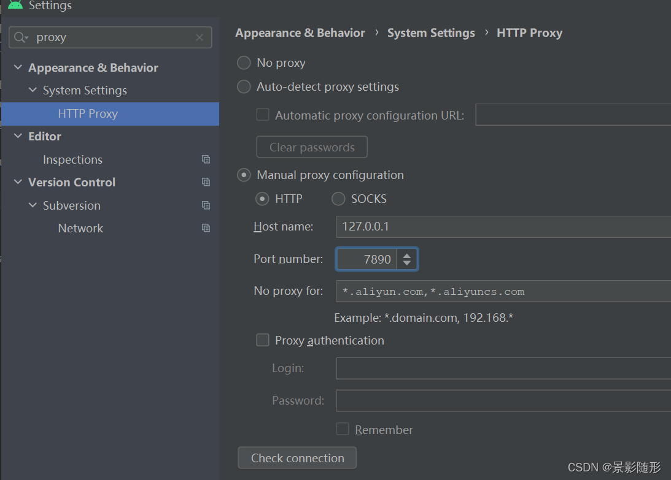This screenshot has width=671, height=480.
Task: Click System Settings breadcrumb
Action: click(x=431, y=33)
